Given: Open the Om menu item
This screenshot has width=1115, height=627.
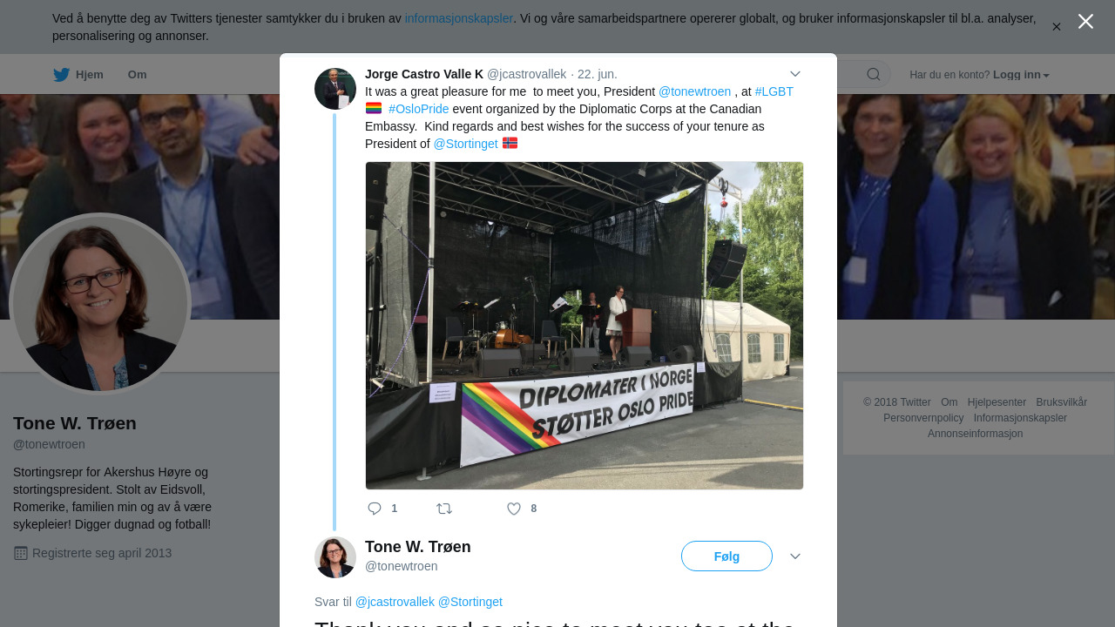Looking at the screenshot, I should click(x=138, y=75).
